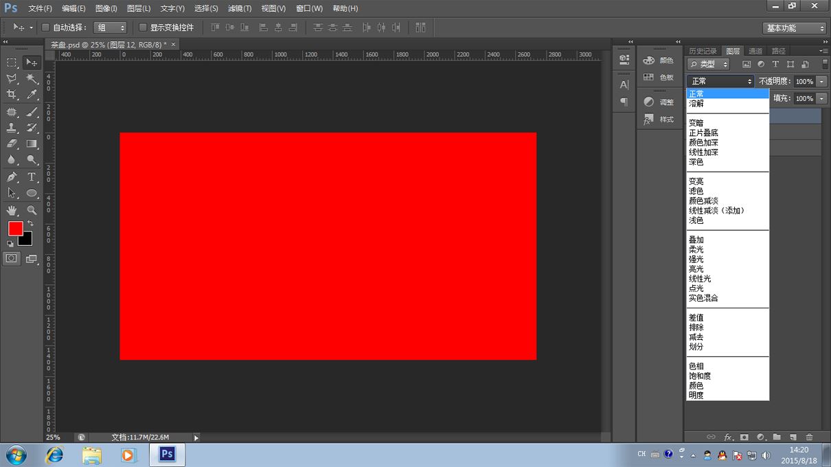The height and width of the screenshot is (467, 831).
Task: Select the Move tool in toolbox
Action: [32, 62]
